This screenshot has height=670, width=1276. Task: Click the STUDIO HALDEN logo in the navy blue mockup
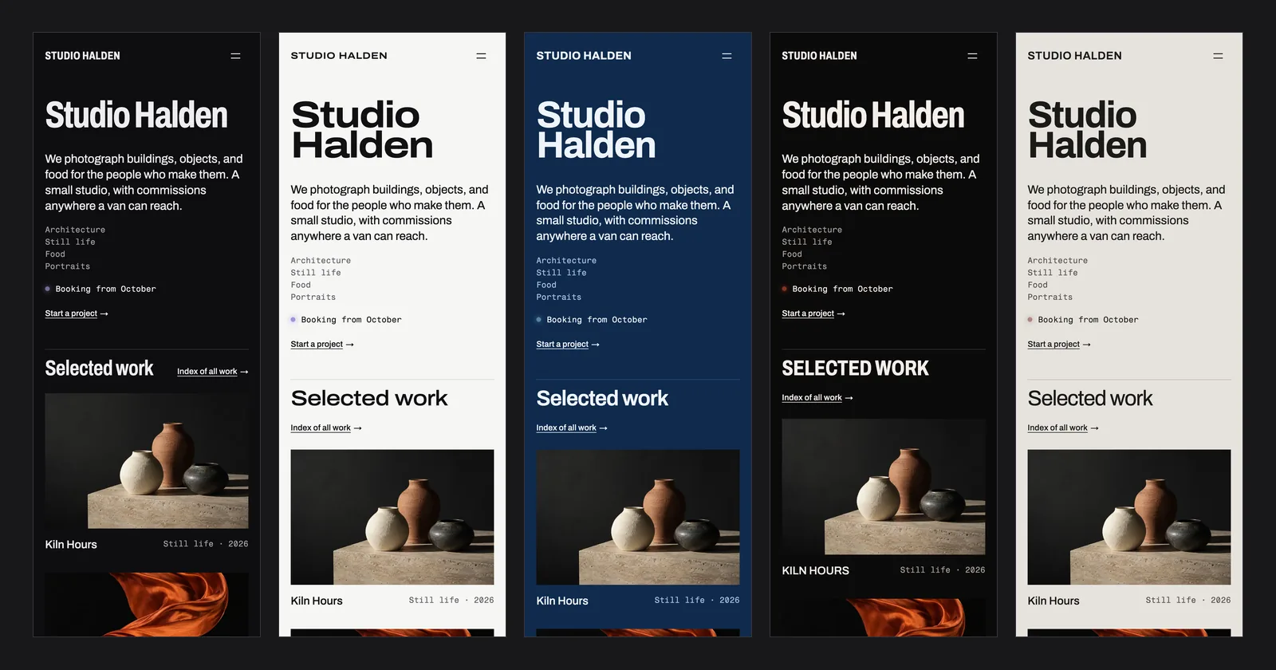click(x=584, y=56)
